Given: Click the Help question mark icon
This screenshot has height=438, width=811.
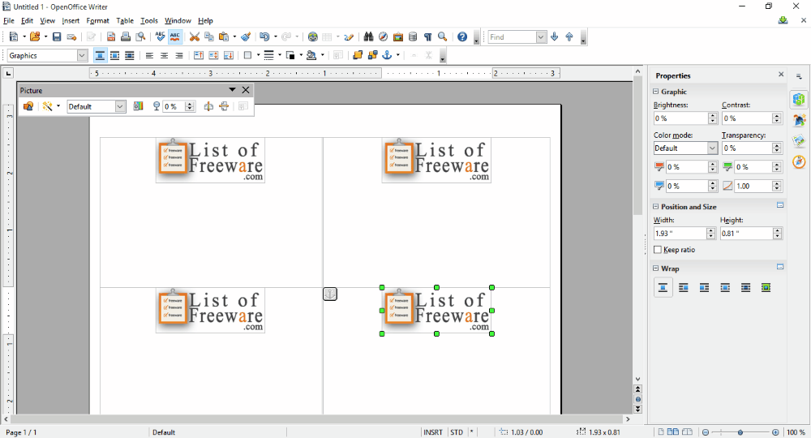Looking at the screenshot, I should [462, 36].
